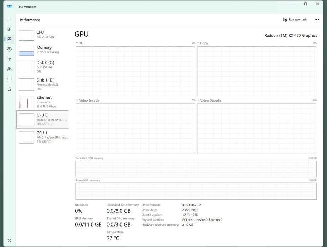
Task: Click the Memory usage mini graph
Action: point(27,51)
